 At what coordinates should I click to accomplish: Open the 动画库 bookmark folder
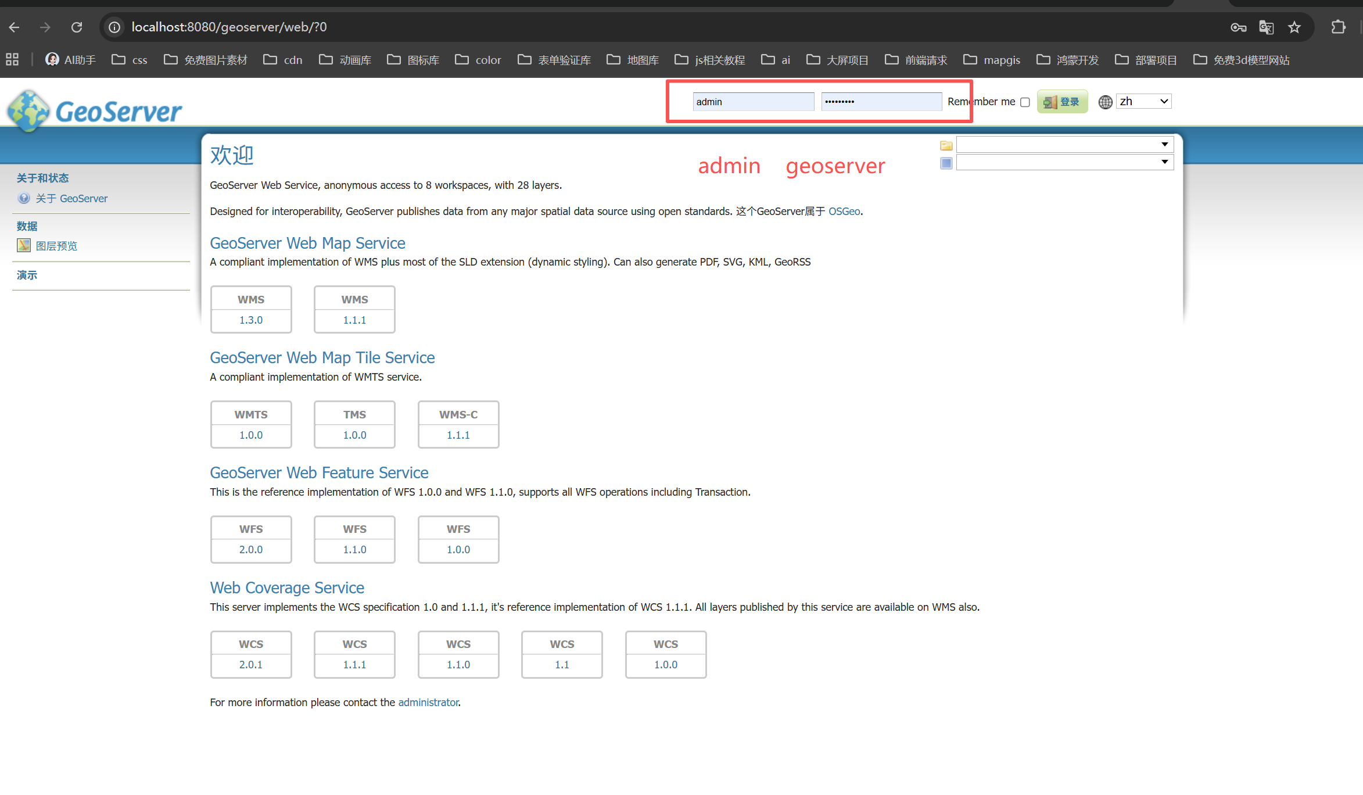[x=345, y=60]
